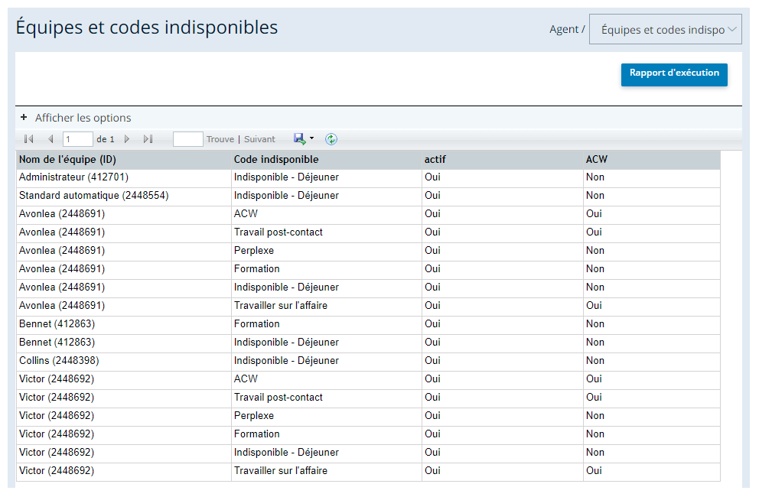Jump to last report page

pyautogui.click(x=148, y=139)
